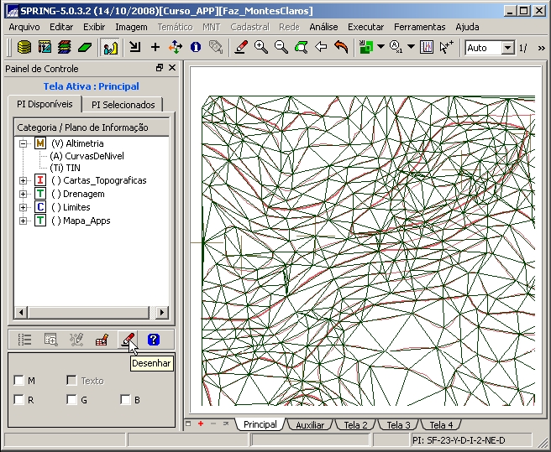Click the blue help question mark icon
This screenshot has height=452, width=551.
(x=153, y=340)
